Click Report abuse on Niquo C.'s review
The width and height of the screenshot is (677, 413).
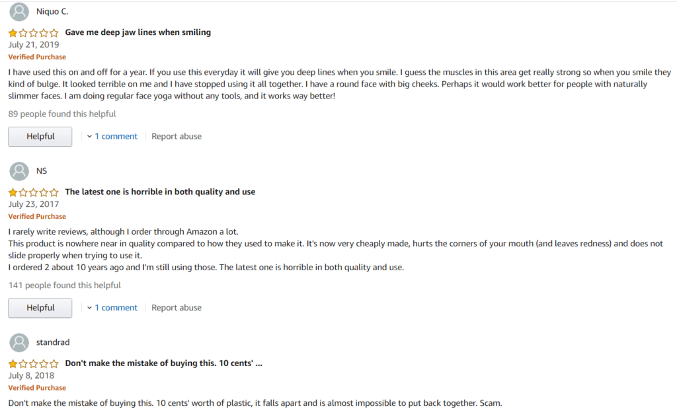click(176, 136)
